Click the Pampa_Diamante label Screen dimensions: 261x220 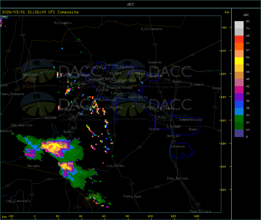click(x=12, y=94)
